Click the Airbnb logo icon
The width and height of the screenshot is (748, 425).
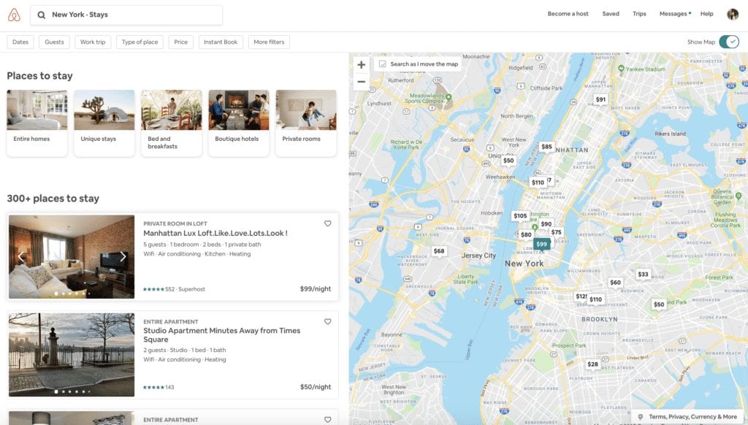(x=14, y=14)
